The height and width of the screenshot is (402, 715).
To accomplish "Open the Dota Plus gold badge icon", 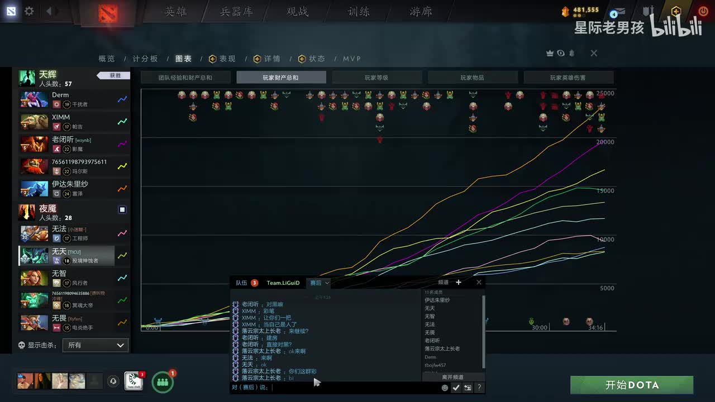I will 676,11.
